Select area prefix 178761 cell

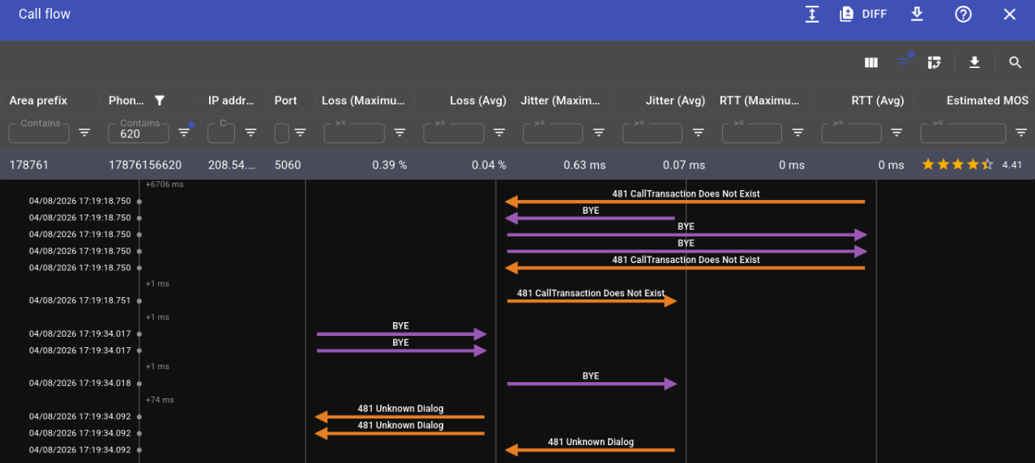[x=29, y=164]
